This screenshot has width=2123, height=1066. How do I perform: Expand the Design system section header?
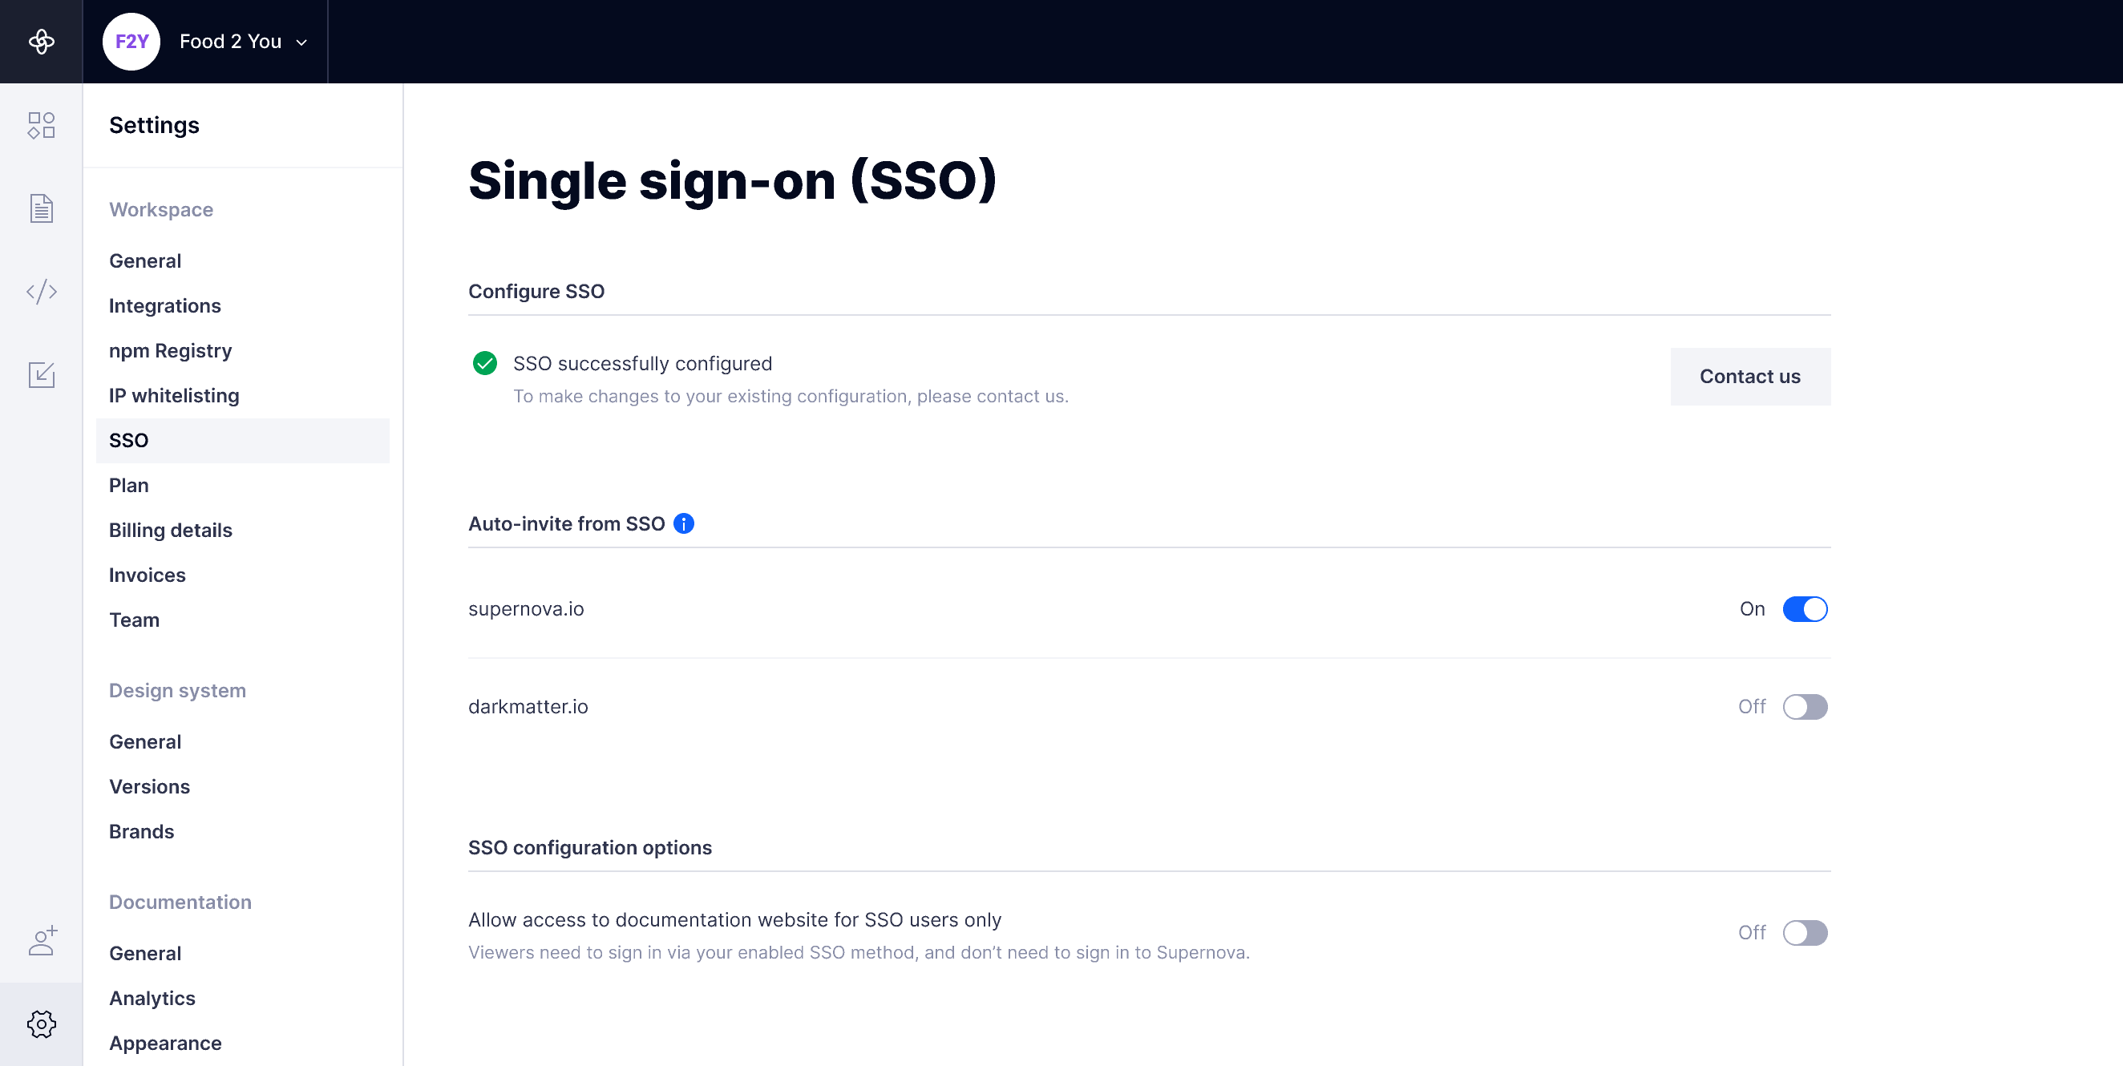click(x=177, y=690)
